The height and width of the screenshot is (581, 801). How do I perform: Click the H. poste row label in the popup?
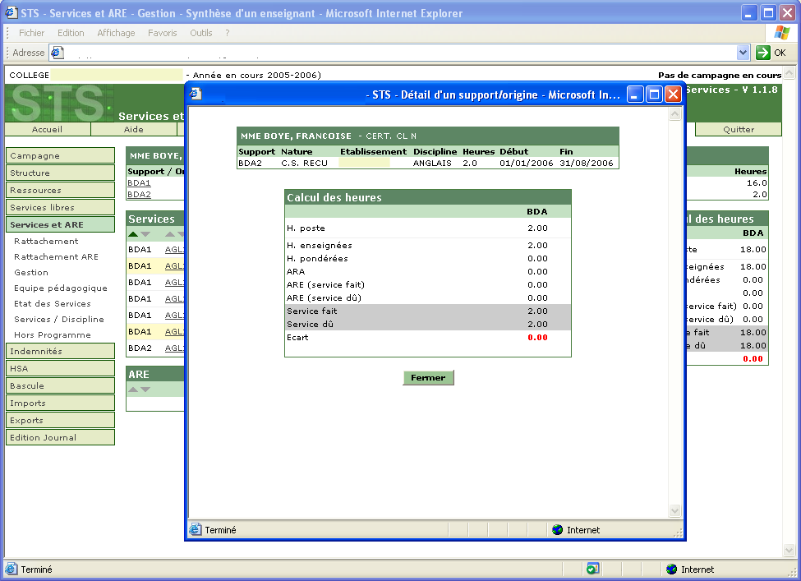coord(306,228)
